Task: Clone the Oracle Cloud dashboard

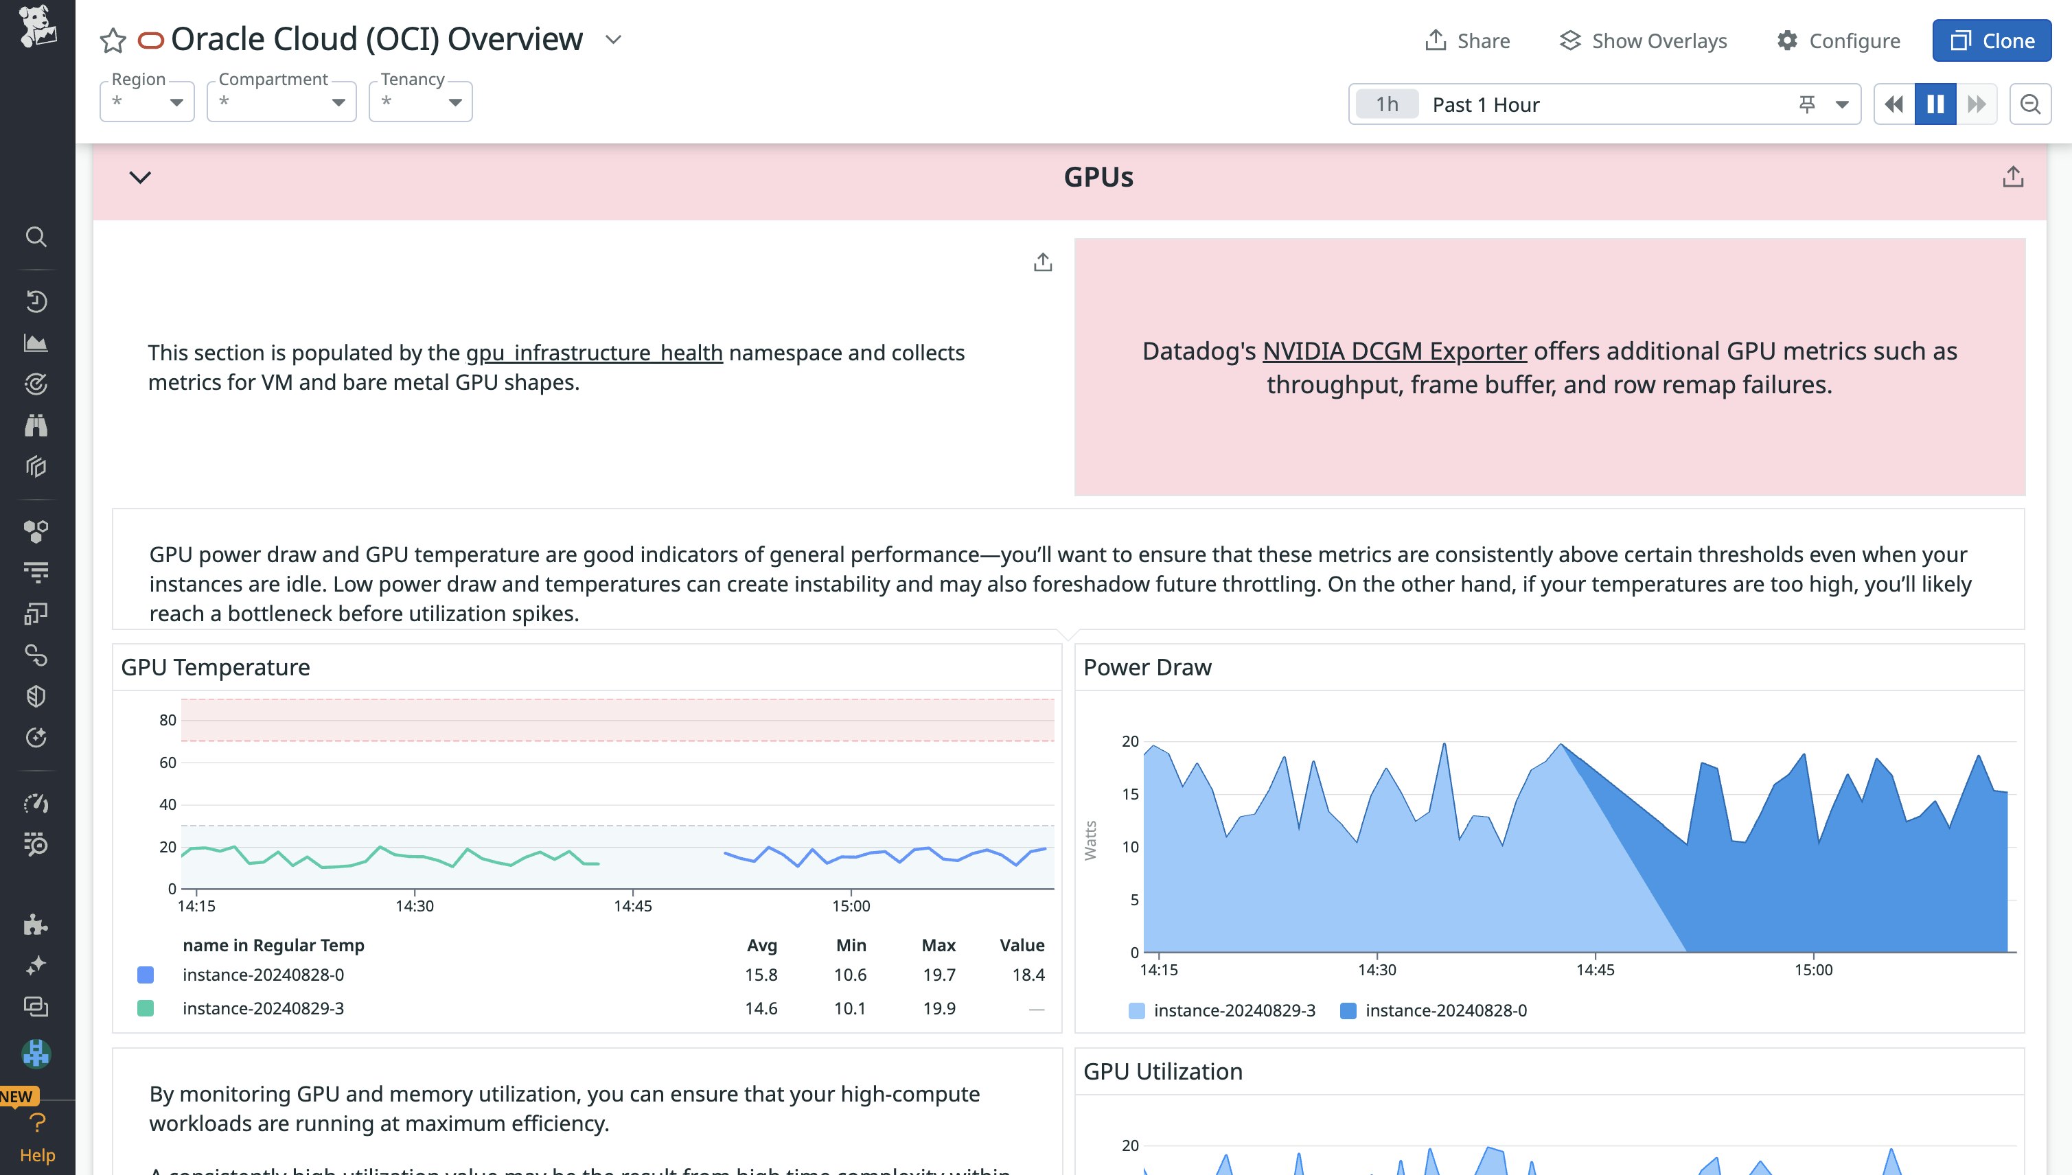Action: click(x=1991, y=40)
